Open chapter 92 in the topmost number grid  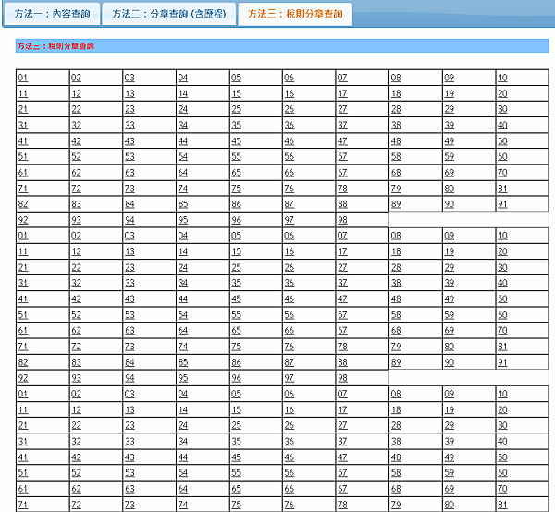[23, 220]
